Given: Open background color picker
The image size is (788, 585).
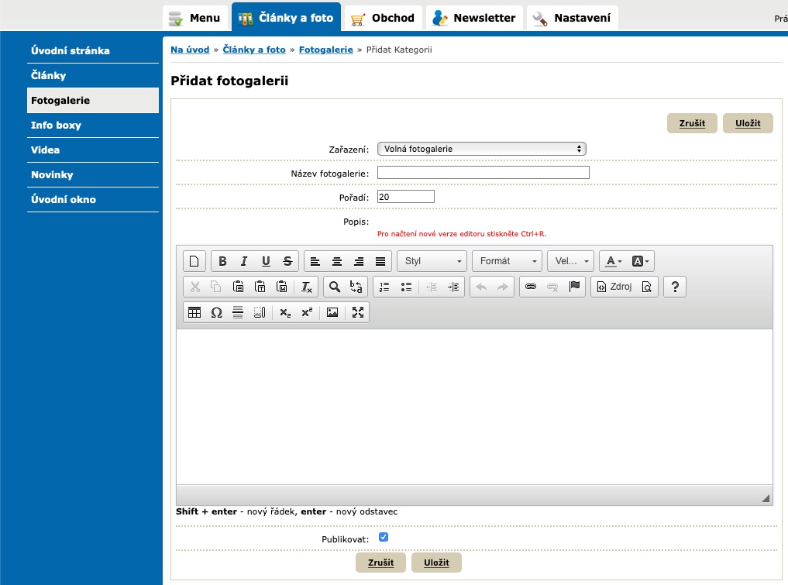Looking at the screenshot, I should (640, 261).
